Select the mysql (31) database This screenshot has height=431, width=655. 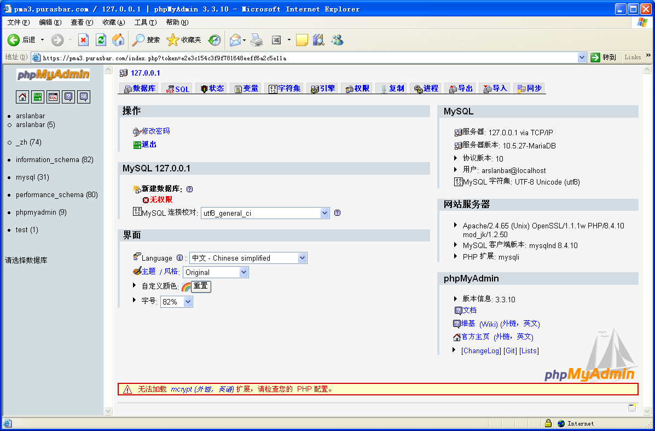32,177
